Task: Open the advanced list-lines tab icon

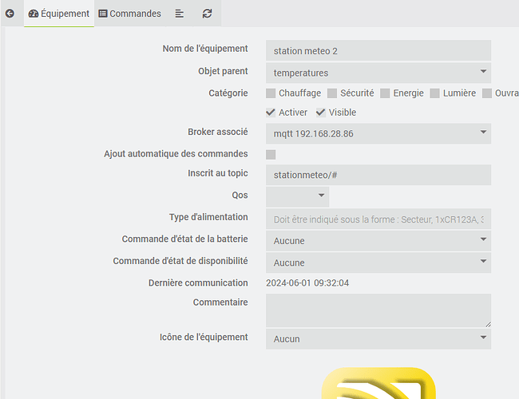Action: click(x=180, y=14)
